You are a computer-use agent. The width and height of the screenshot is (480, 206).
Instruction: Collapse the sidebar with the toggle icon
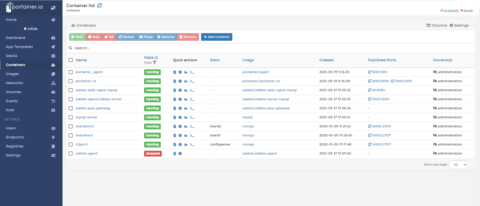(x=53, y=8)
